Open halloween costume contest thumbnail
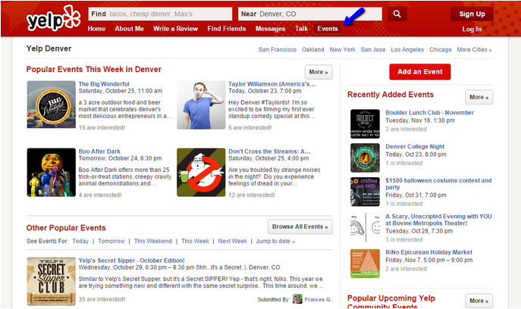The height and width of the screenshot is (309, 521). coord(365,192)
